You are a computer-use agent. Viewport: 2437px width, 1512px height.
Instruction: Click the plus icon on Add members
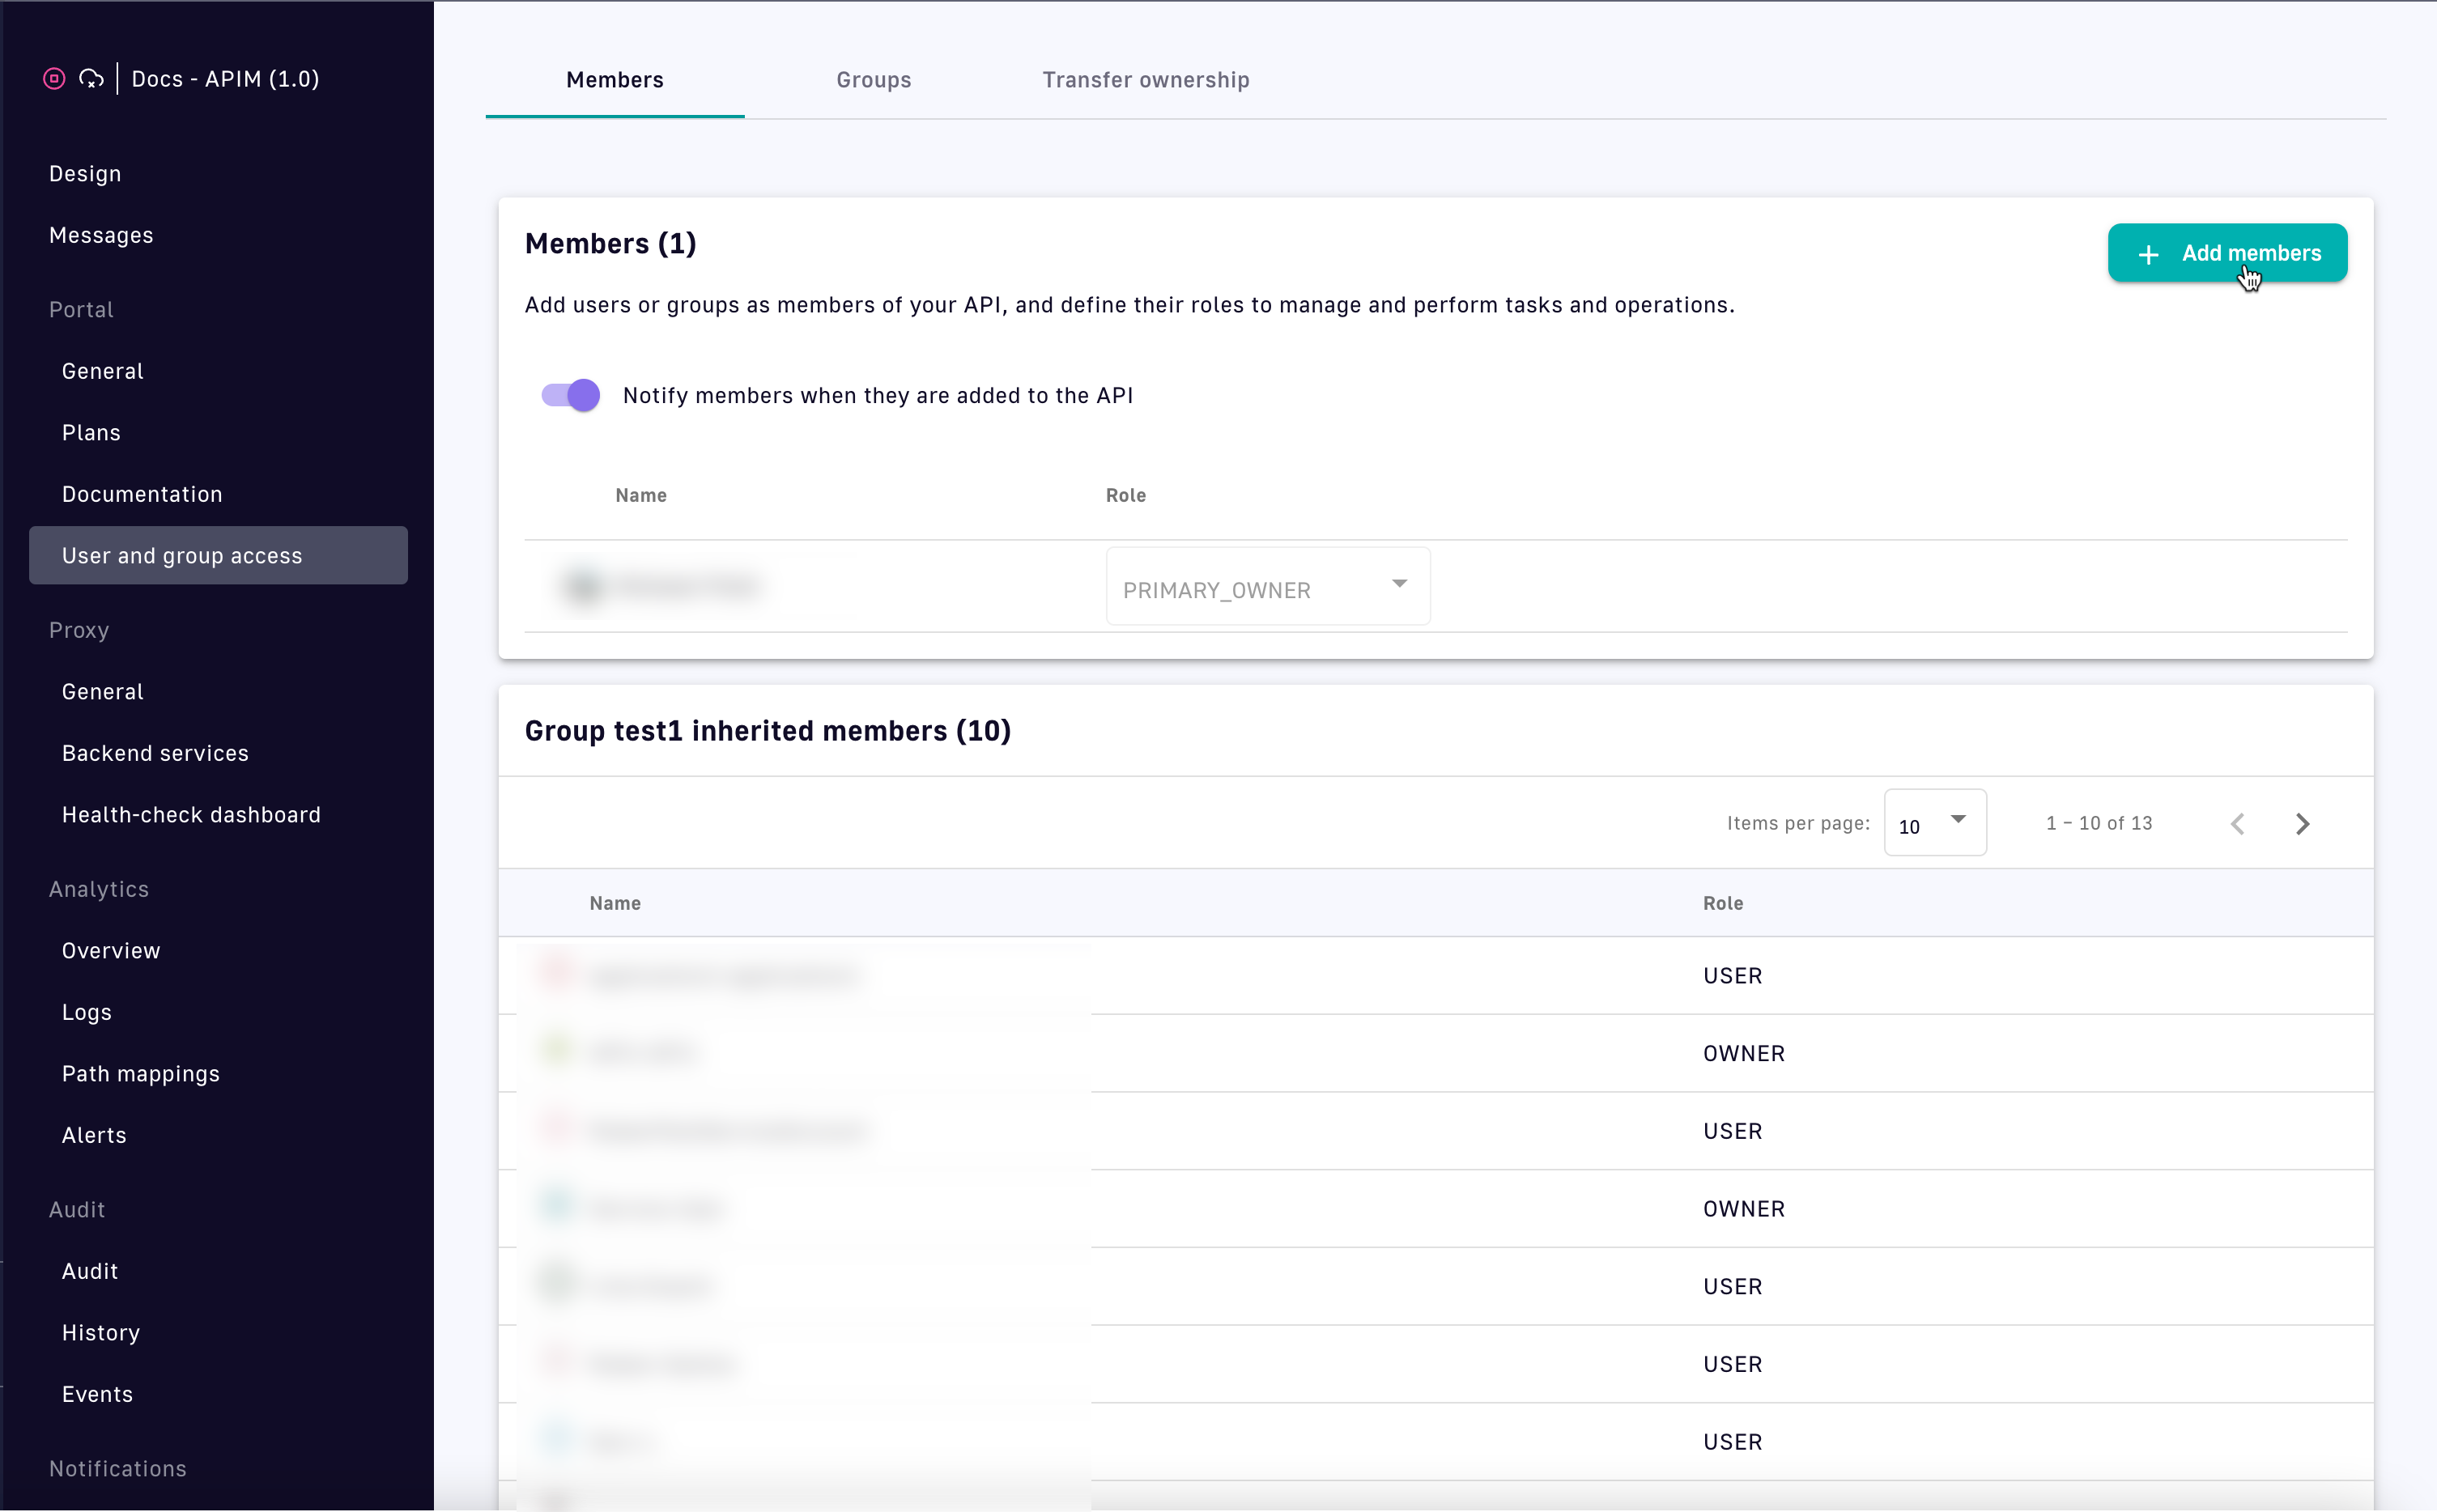2147,255
